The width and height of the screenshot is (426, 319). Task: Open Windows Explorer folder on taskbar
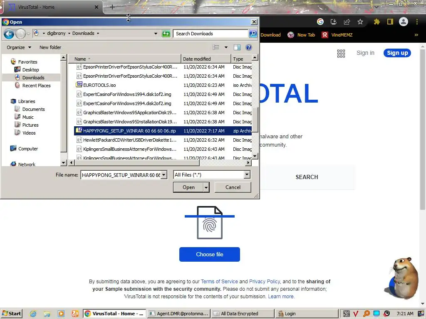pos(47,314)
